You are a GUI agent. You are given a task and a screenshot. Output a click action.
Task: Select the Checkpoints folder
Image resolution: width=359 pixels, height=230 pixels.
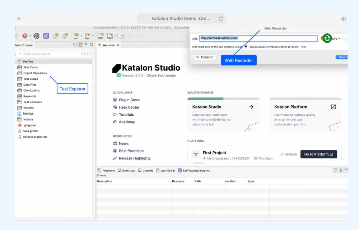coord(31,91)
